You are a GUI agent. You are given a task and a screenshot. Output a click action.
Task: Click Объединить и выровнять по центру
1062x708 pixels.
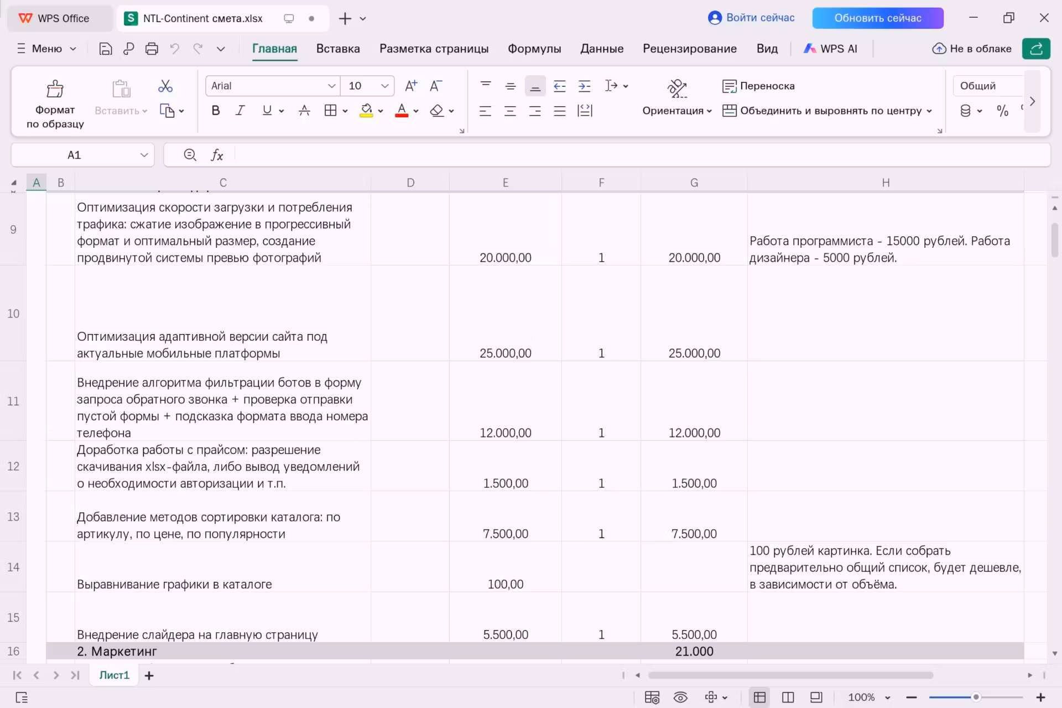(x=827, y=111)
